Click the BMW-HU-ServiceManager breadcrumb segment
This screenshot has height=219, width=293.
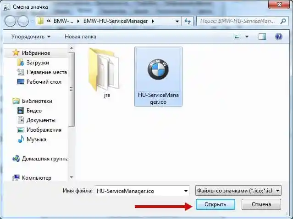(x=116, y=21)
